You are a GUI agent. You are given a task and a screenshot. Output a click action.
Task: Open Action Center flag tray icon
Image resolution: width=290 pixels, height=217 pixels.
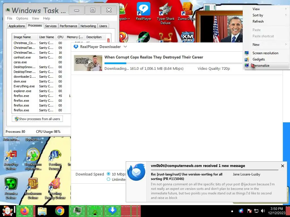[249, 211]
